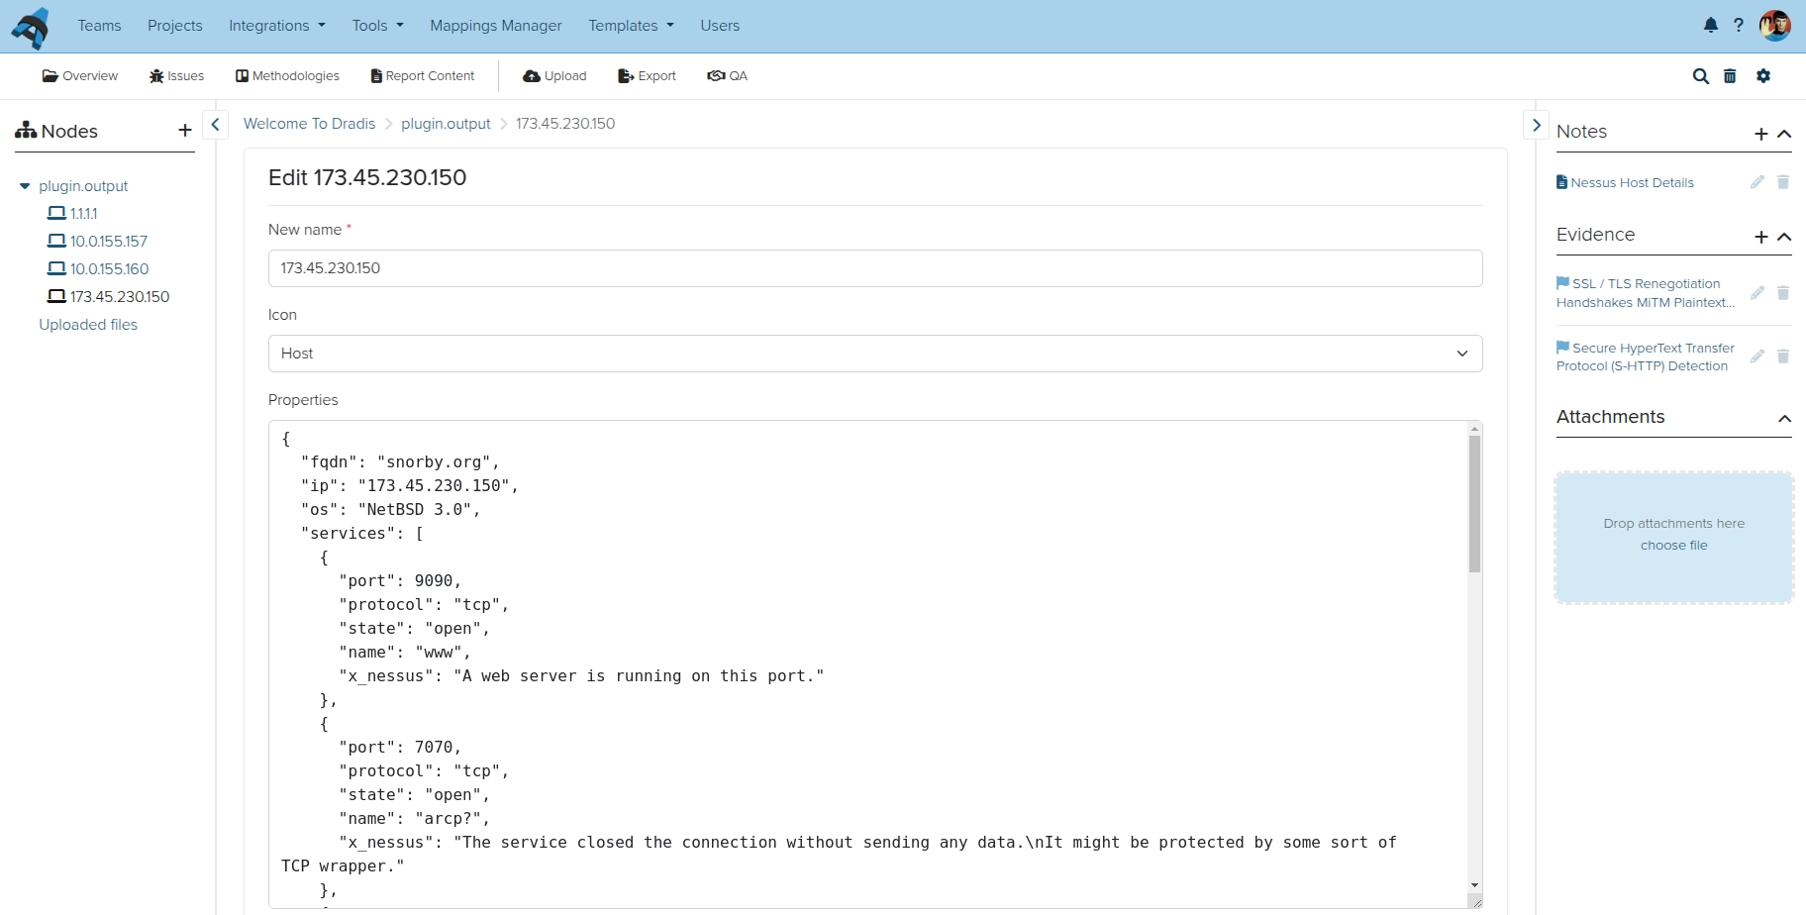Edit the Nessus Host Details note
The width and height of the screenshot is (1806, 915).
point(1757,182)
